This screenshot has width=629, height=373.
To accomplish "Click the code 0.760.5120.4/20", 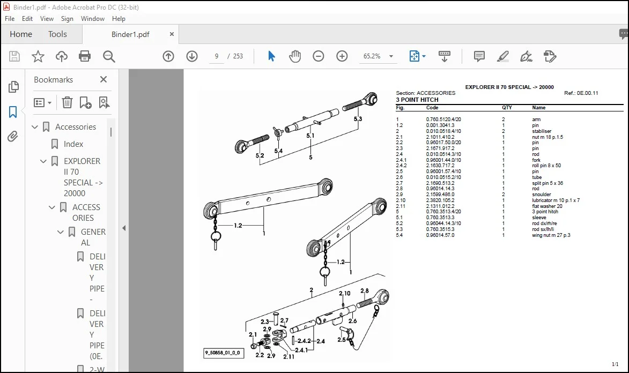I will [x=443, y=120].
